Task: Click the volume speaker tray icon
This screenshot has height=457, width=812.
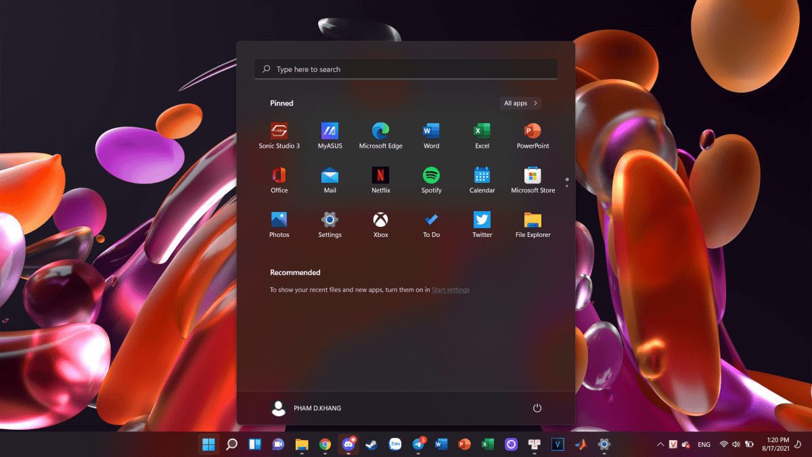Action: pyautogui.click(x=736, y=444)
